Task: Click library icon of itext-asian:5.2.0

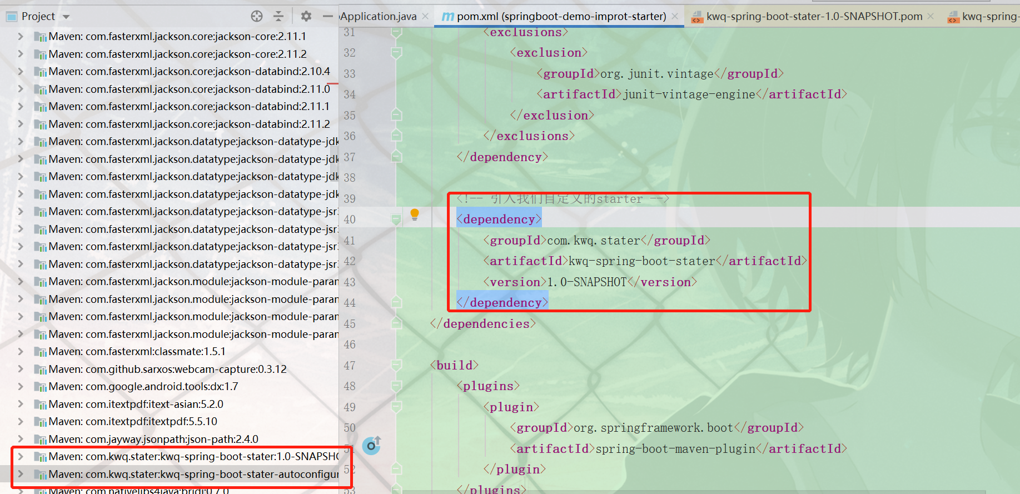Action: (40, 405)
